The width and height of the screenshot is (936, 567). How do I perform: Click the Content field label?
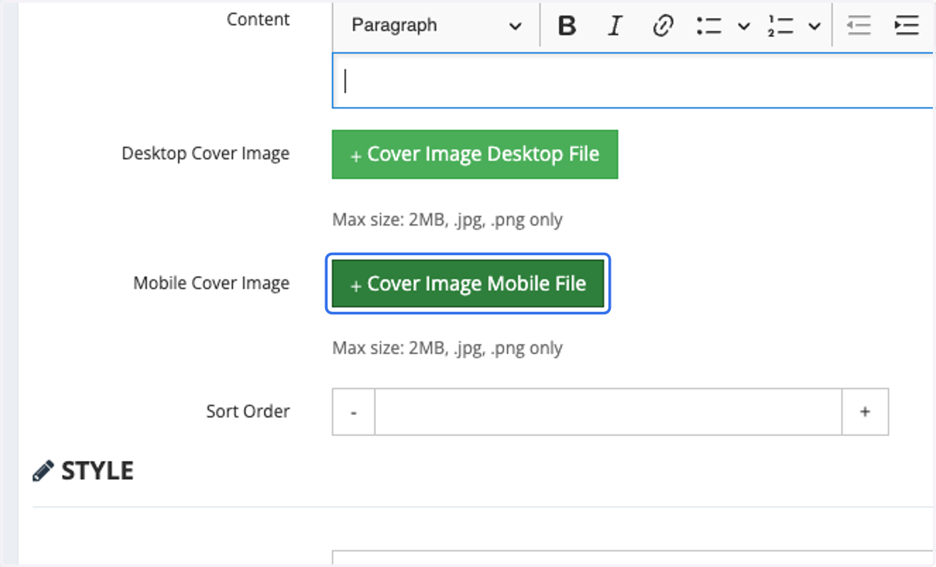coord(258,19)
